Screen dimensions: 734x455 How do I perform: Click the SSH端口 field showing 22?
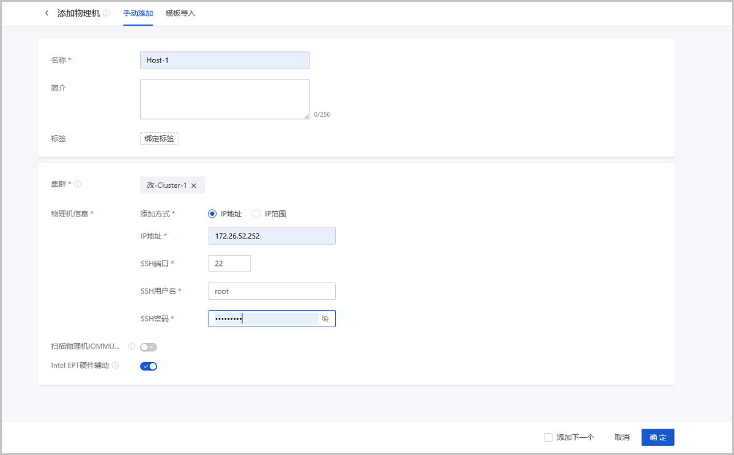[230, 264]
